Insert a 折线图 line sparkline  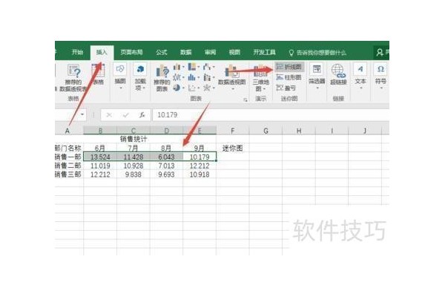tap(289, 67)
